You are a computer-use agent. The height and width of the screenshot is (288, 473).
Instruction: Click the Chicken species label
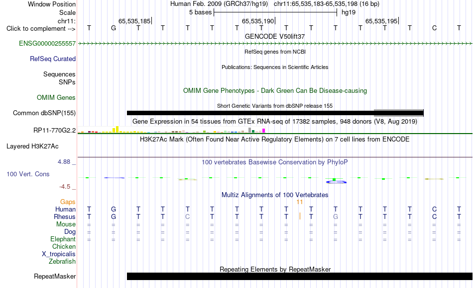[64, 247]
